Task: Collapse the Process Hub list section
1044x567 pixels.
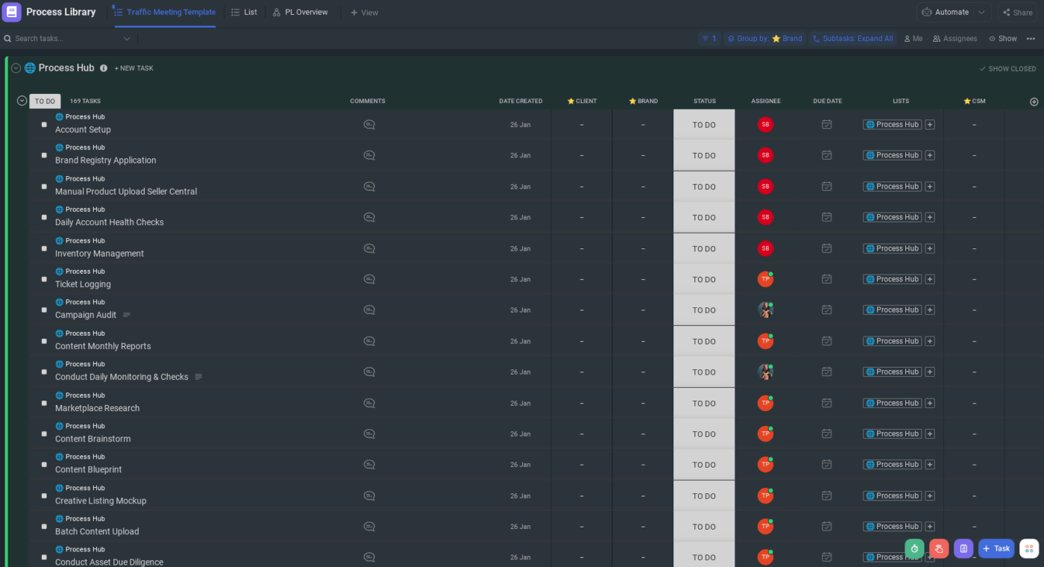Action: pos(16,68)
